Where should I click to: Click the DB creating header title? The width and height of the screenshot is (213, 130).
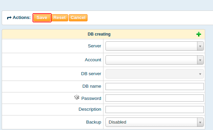click(x=99, y=34)
